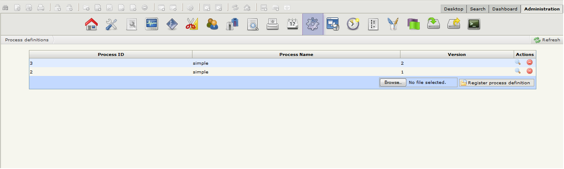
Task: Delete process definition with ID 2
Action: 530,71
